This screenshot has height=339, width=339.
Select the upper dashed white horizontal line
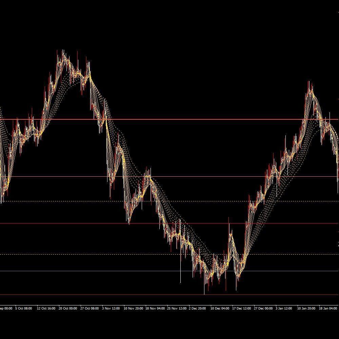pyautogui.click(x=169, y=201)
